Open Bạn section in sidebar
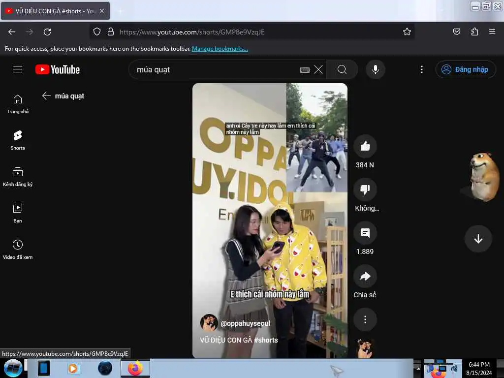The image size is (504, 378). 18,213
